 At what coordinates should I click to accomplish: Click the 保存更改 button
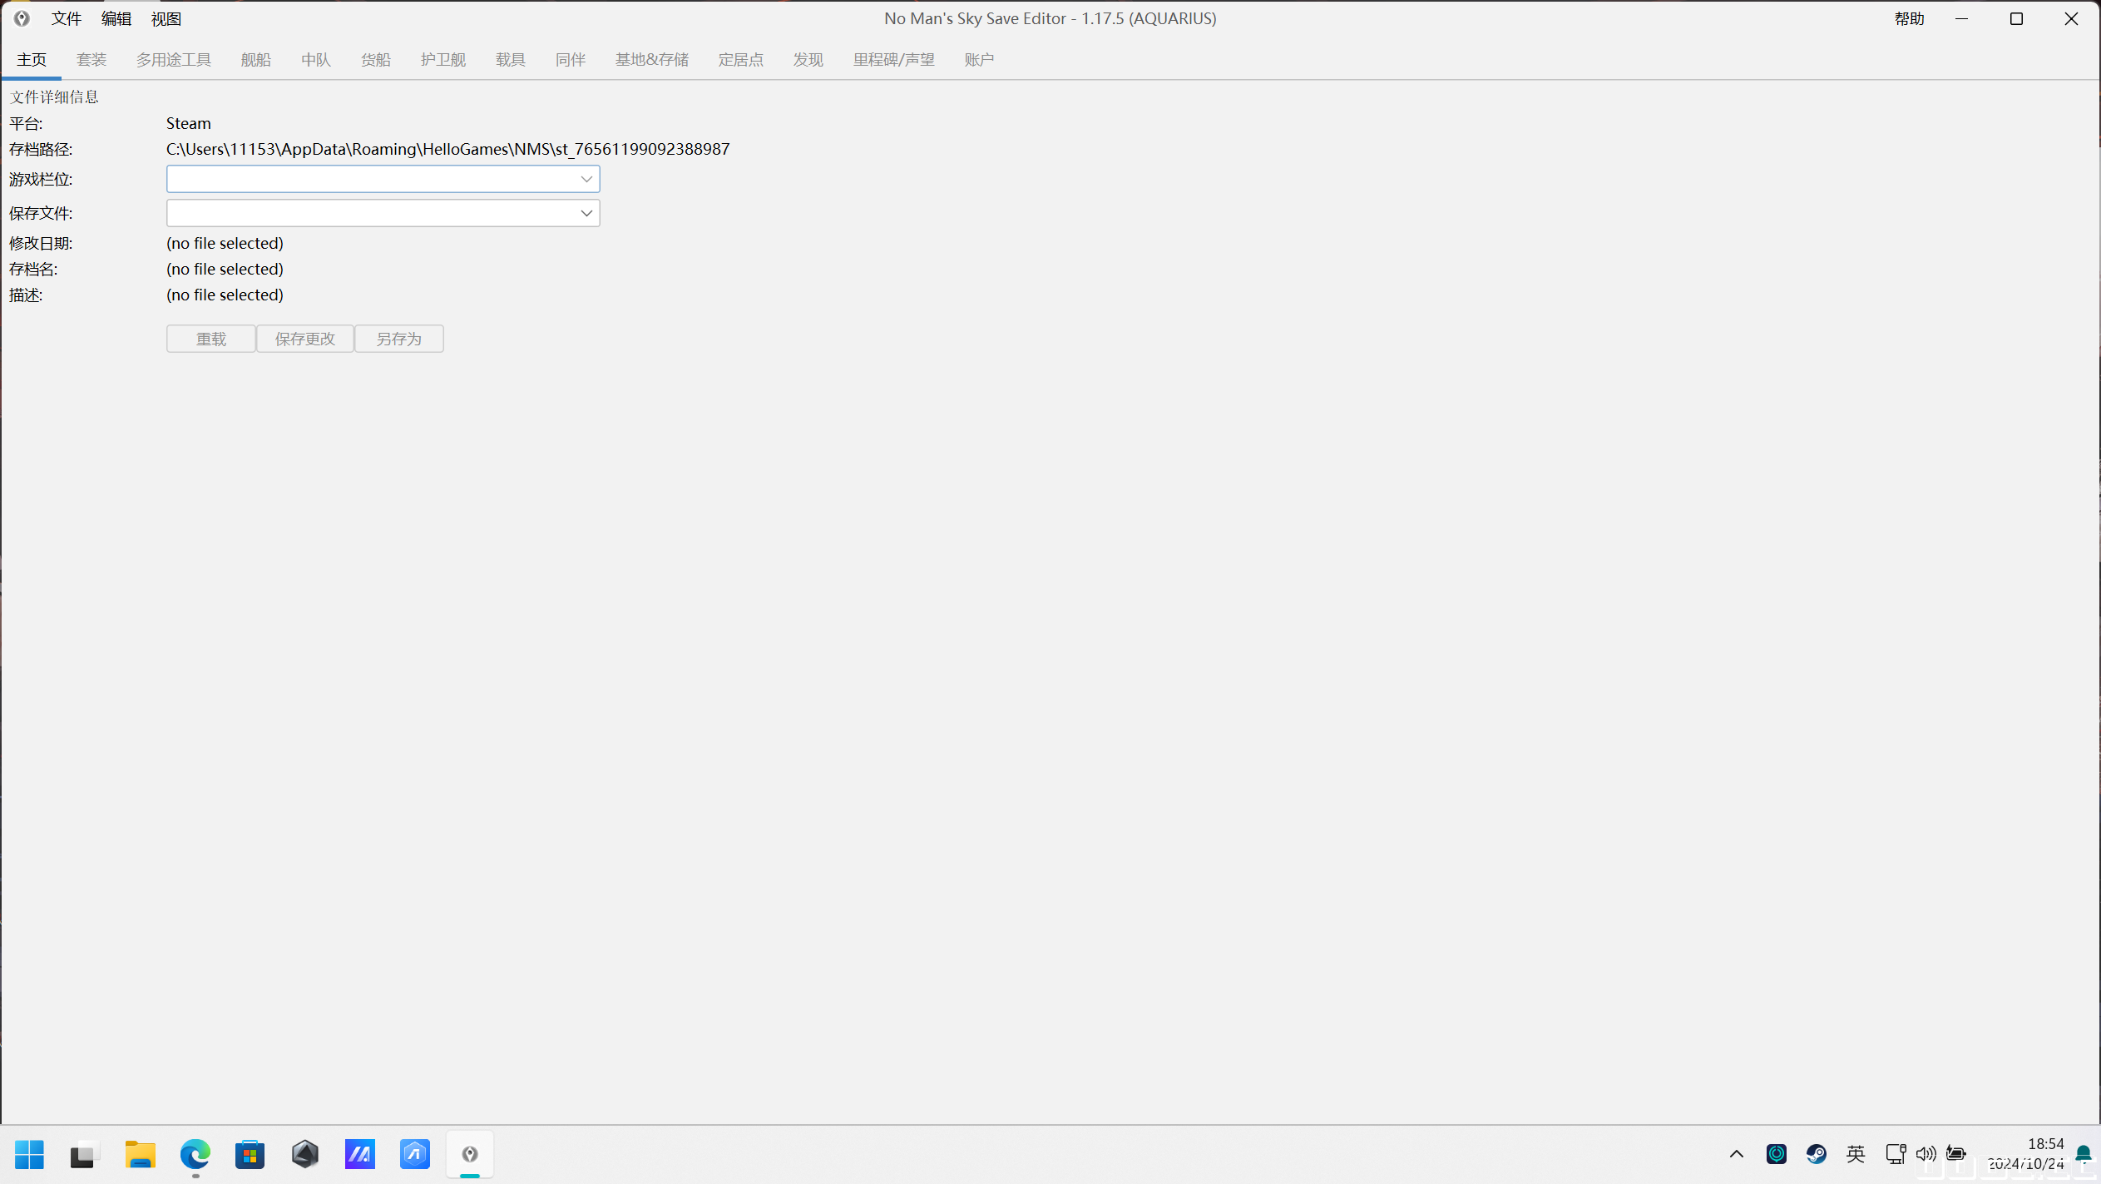click(x=305, y=339)
